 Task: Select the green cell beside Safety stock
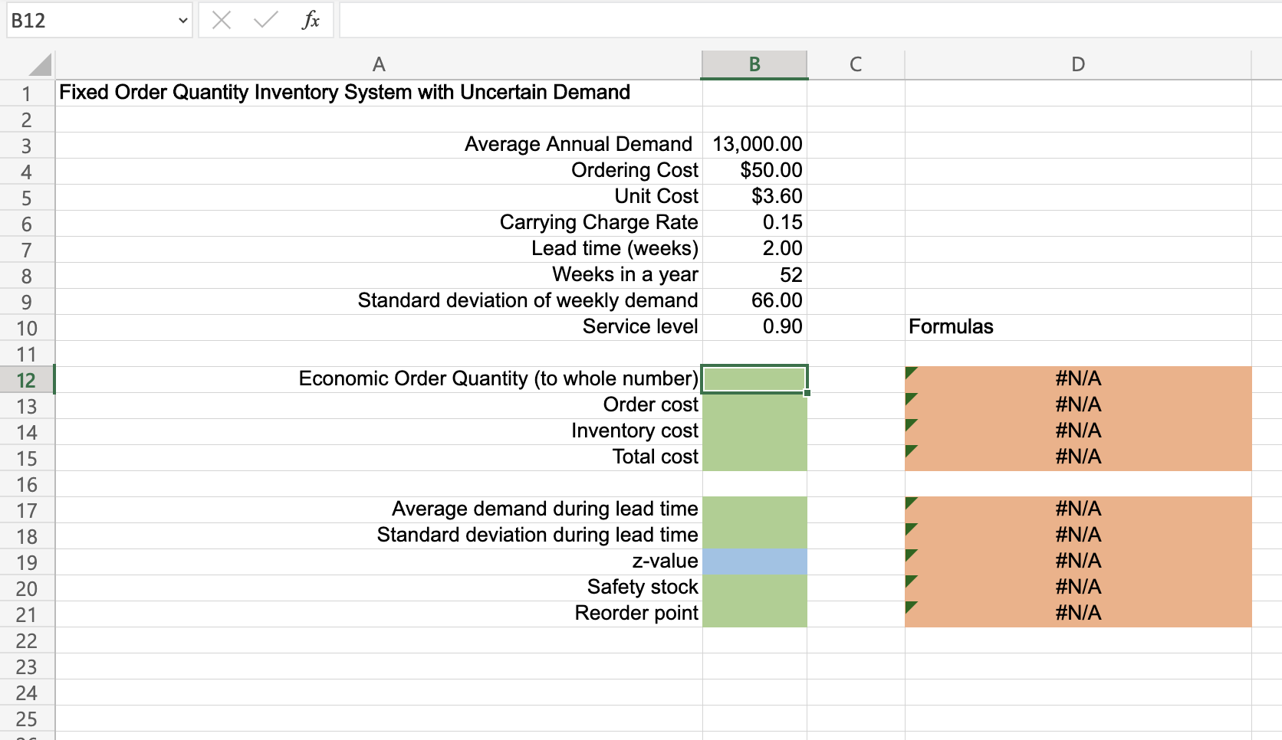pos(754,588)
